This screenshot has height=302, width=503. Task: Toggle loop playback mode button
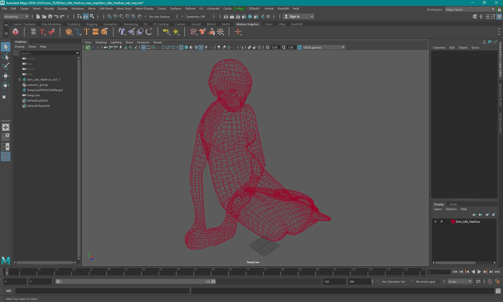478,282
